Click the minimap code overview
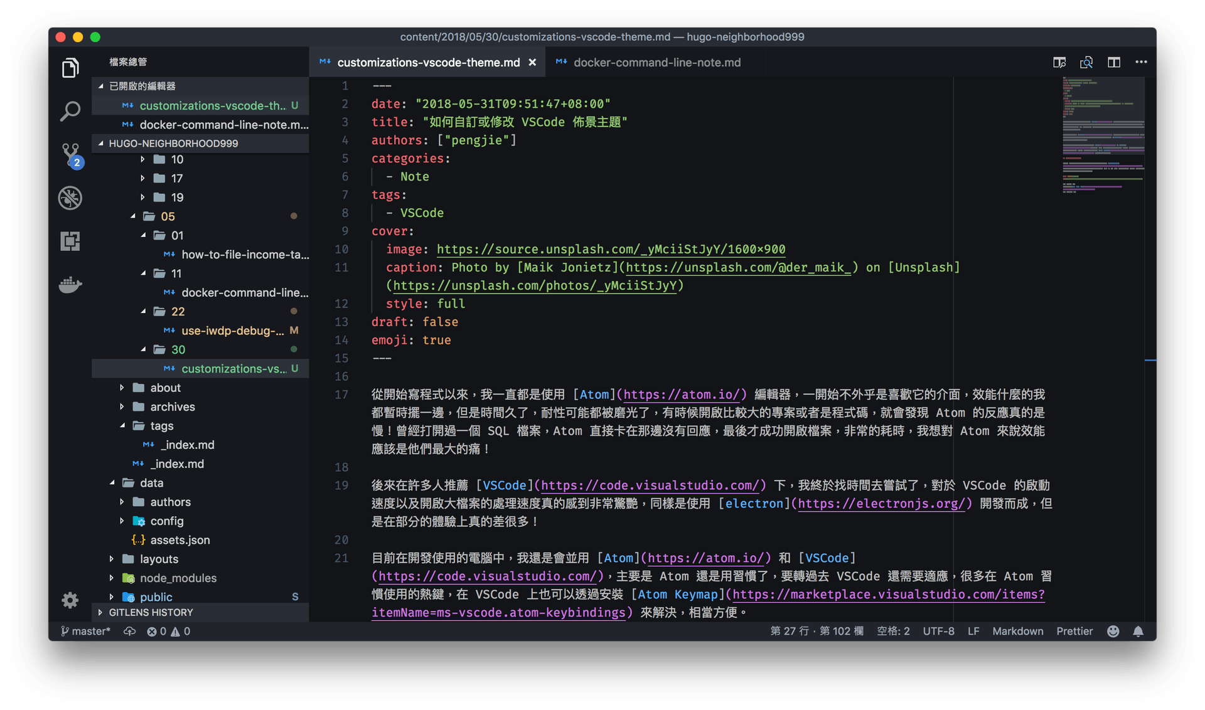The image size is (1205, 710). [1103, 135]
